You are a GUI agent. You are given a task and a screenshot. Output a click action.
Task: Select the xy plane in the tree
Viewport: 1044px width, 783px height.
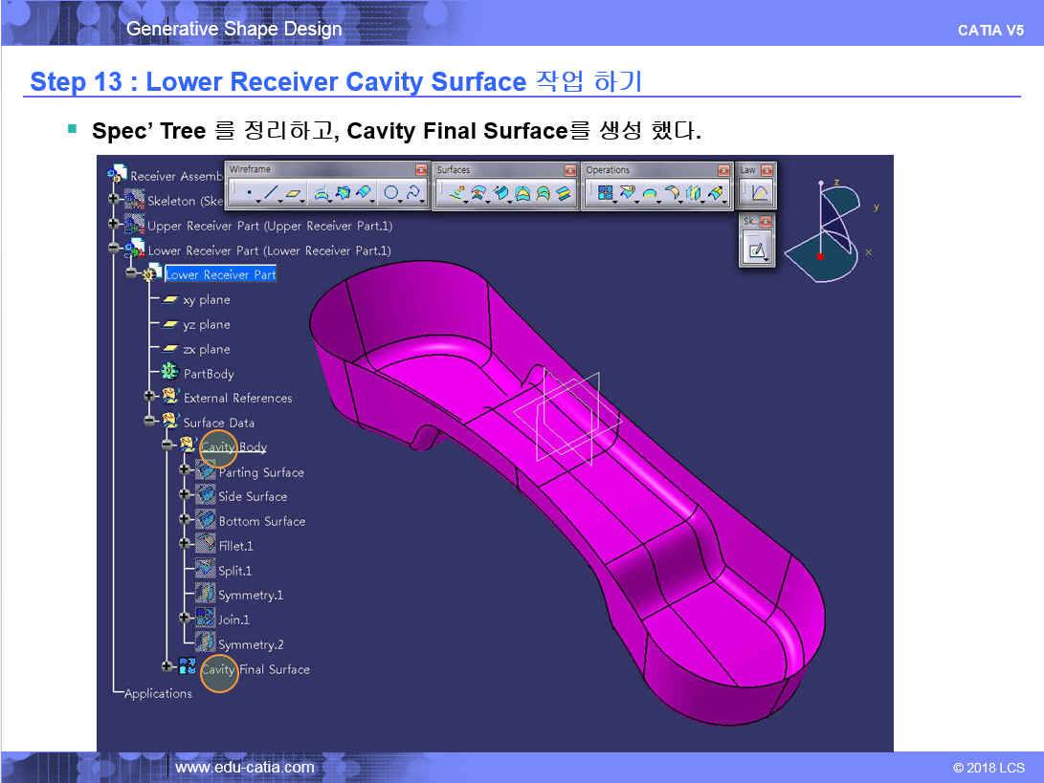coord(206,300)
